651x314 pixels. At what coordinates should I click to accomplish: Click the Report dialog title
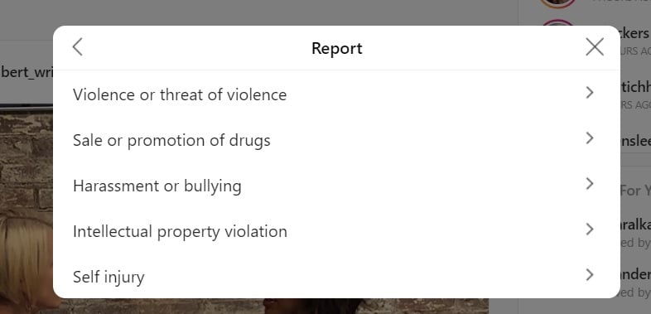coord(337,48)
